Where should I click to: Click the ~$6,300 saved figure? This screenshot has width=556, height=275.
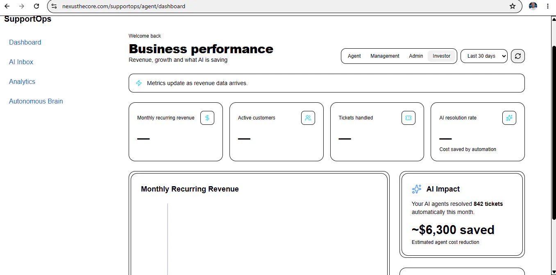[453, 230]
